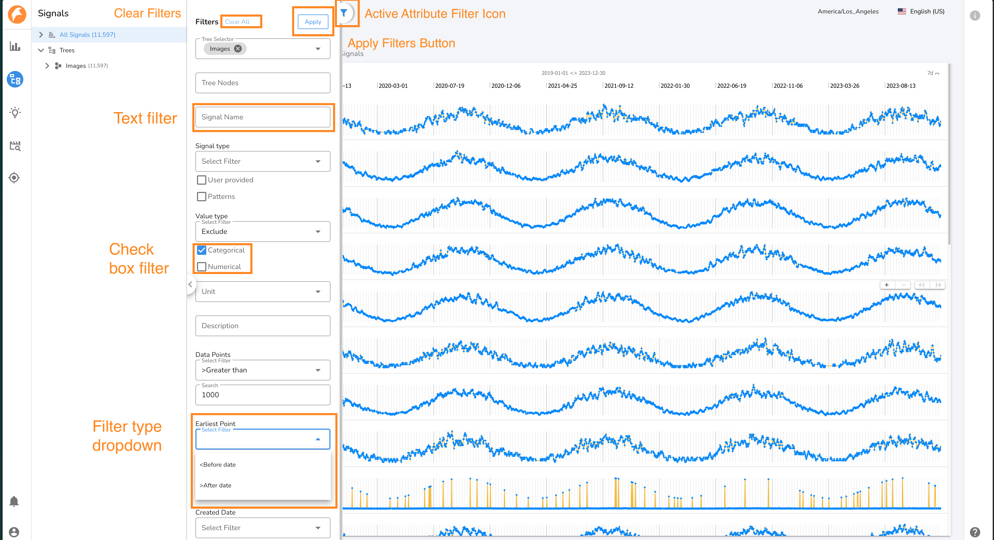Uncheck the Categorical checkbox

[x=201, y=250]
